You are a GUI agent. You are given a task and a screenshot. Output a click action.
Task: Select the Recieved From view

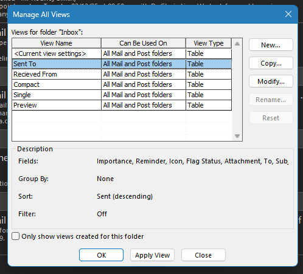(122, 74)
